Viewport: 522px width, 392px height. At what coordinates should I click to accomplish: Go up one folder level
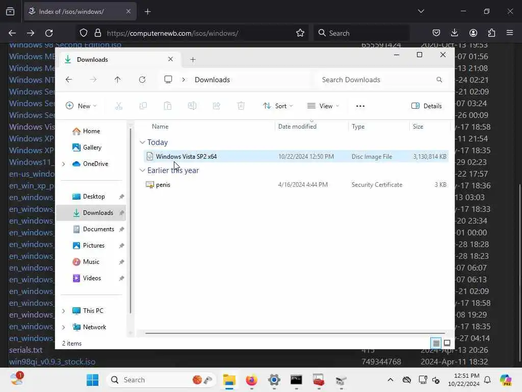click(x=118, y=80)
